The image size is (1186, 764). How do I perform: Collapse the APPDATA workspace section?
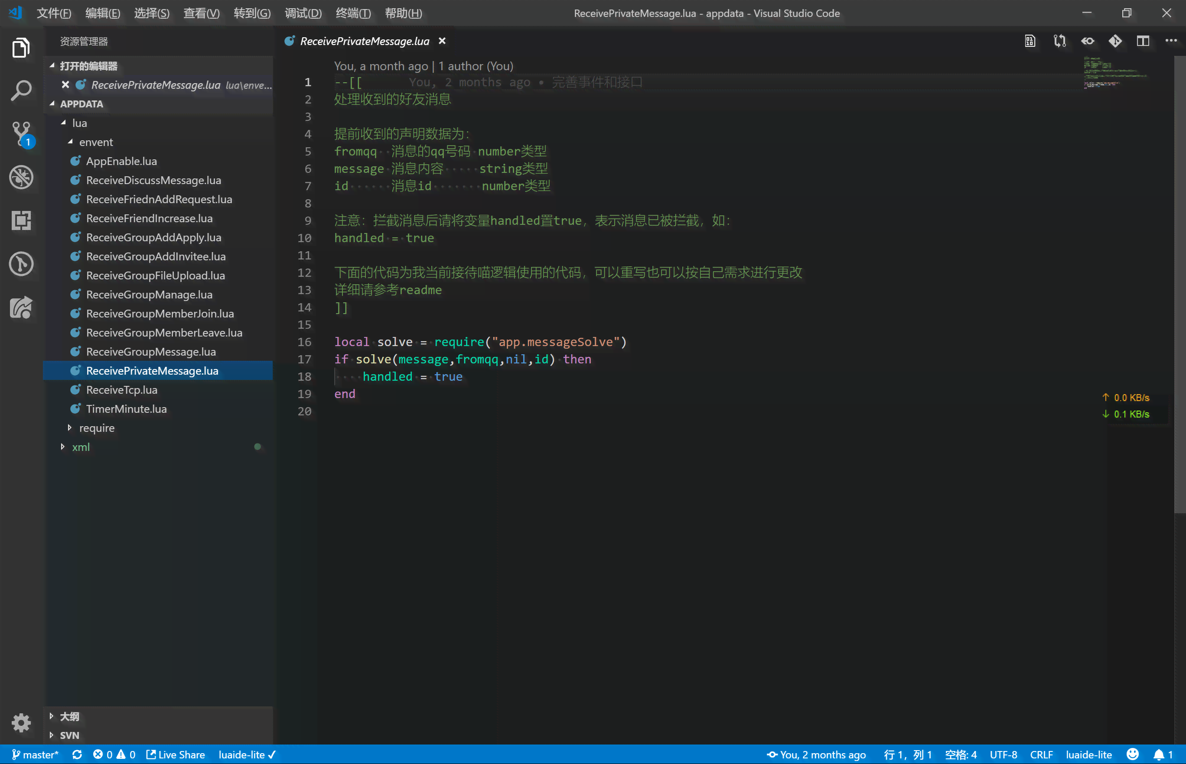[158, 104]
